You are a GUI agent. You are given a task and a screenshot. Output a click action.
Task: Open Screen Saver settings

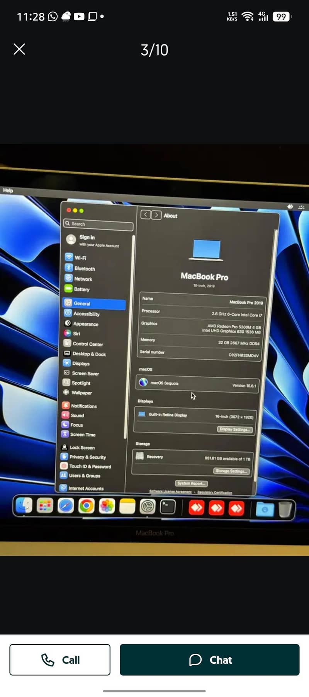coord(81,373)
